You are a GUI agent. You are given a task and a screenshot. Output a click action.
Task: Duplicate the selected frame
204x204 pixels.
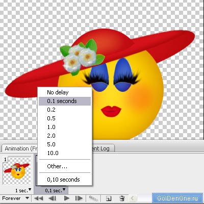tap(109, 198)
